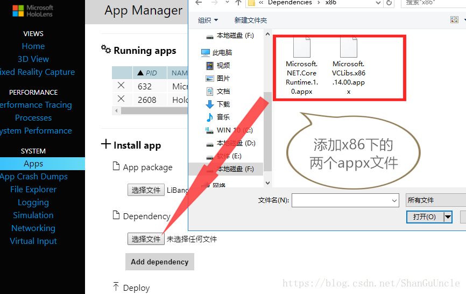Open the Processes page
Viewport: 466px width, 294px height.
(x=33, y=118)
